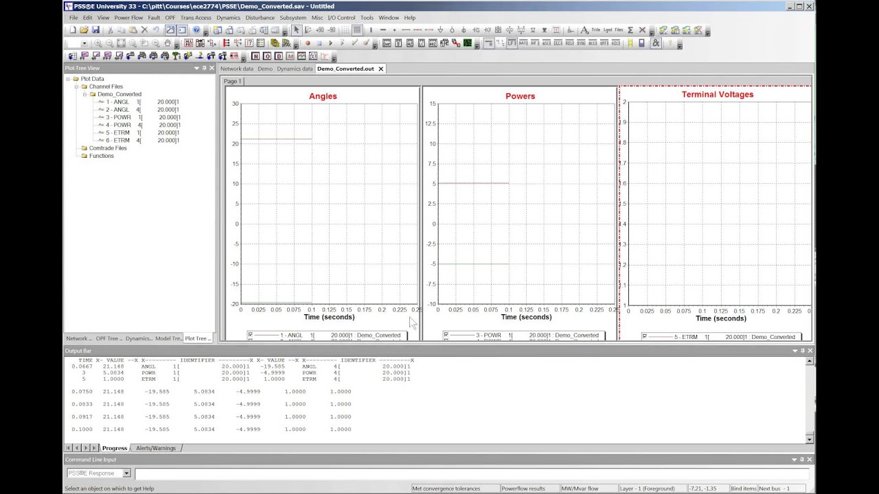
Task: Click the Zoom out magnifier icon
Action: point(109,43)
